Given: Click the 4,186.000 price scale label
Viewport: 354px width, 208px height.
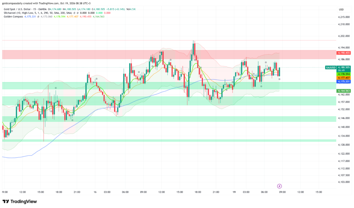Looking at the screenshot, I should coord(344,59).
